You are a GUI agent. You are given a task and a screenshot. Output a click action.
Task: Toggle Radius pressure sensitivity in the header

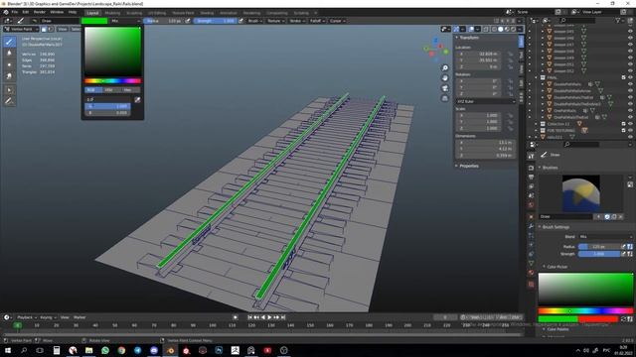188,21
